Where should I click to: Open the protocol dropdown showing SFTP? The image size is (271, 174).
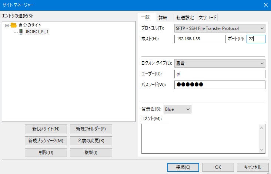tap(220, 28)
